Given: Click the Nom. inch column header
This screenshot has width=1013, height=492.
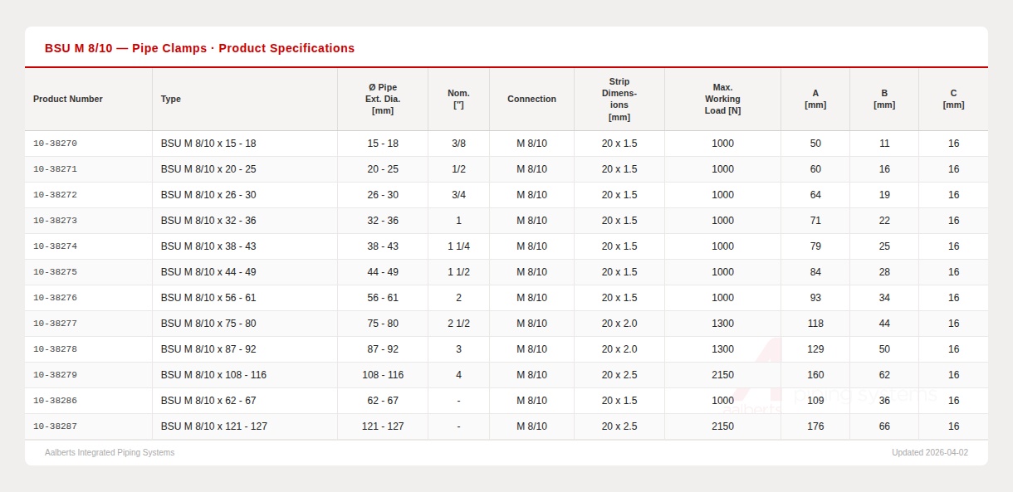Looking at the screenshot, I should tap(458, 99).
